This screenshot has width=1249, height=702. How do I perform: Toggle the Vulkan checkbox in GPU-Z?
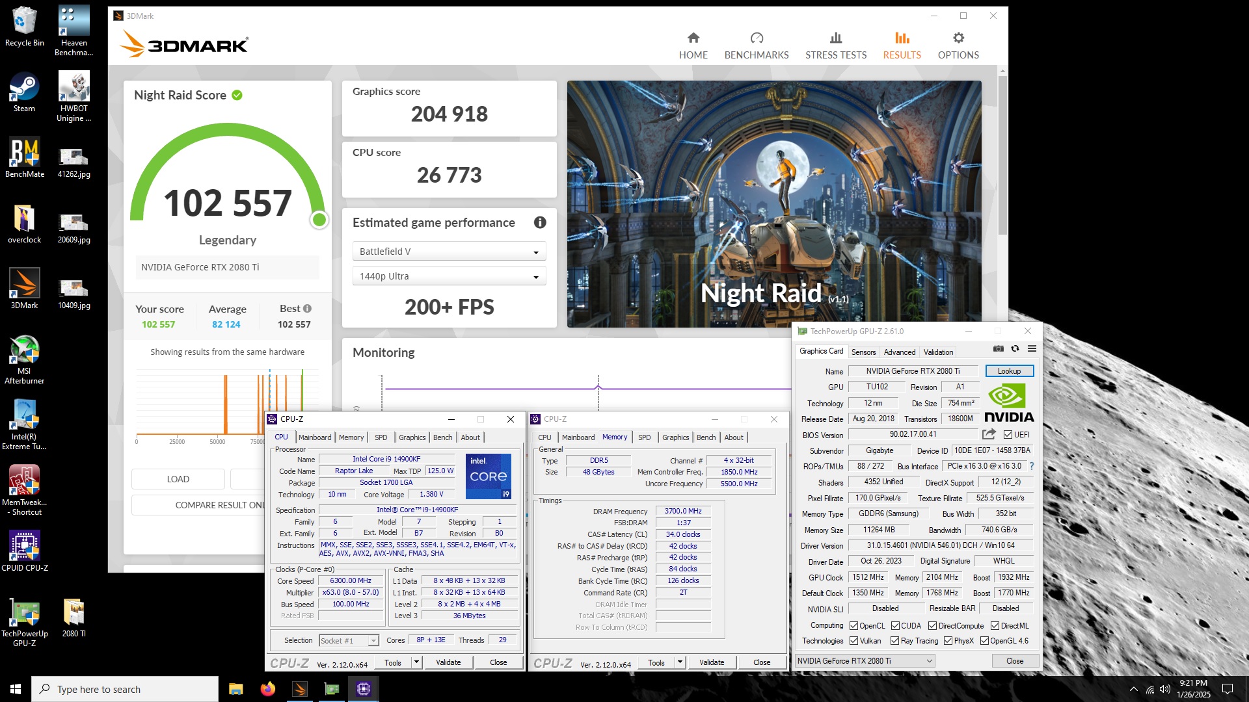pyautogui.click(x=854, y=641)
